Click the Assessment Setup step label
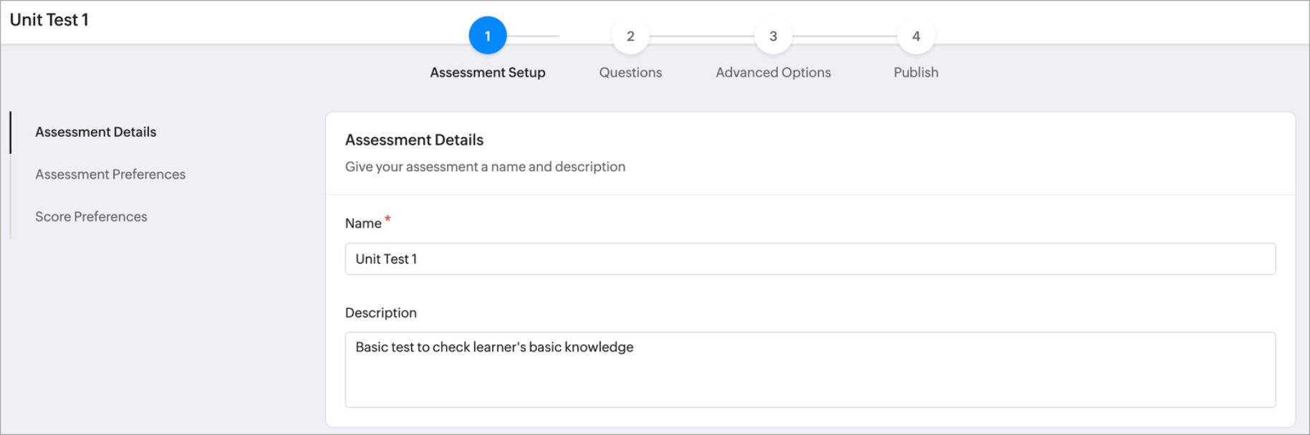Screen dimensions: 1310x435 click(487, 72)
